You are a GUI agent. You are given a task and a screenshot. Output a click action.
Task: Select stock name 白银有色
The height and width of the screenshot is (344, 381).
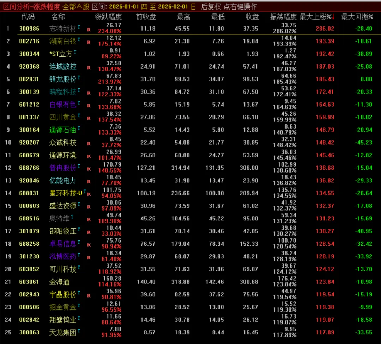[x=63, y=105]
